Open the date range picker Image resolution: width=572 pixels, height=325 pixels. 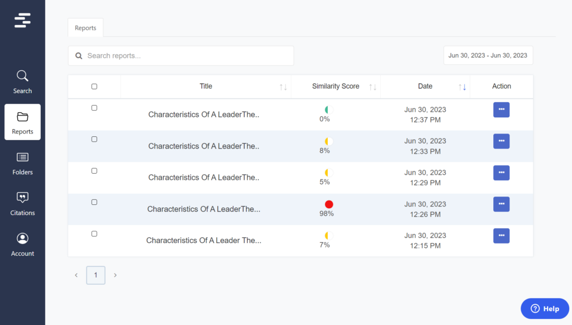[x=488, y=55]
